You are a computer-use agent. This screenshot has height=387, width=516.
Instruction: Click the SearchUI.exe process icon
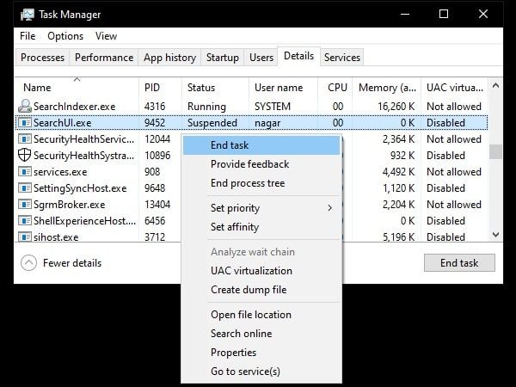point(24,123)
